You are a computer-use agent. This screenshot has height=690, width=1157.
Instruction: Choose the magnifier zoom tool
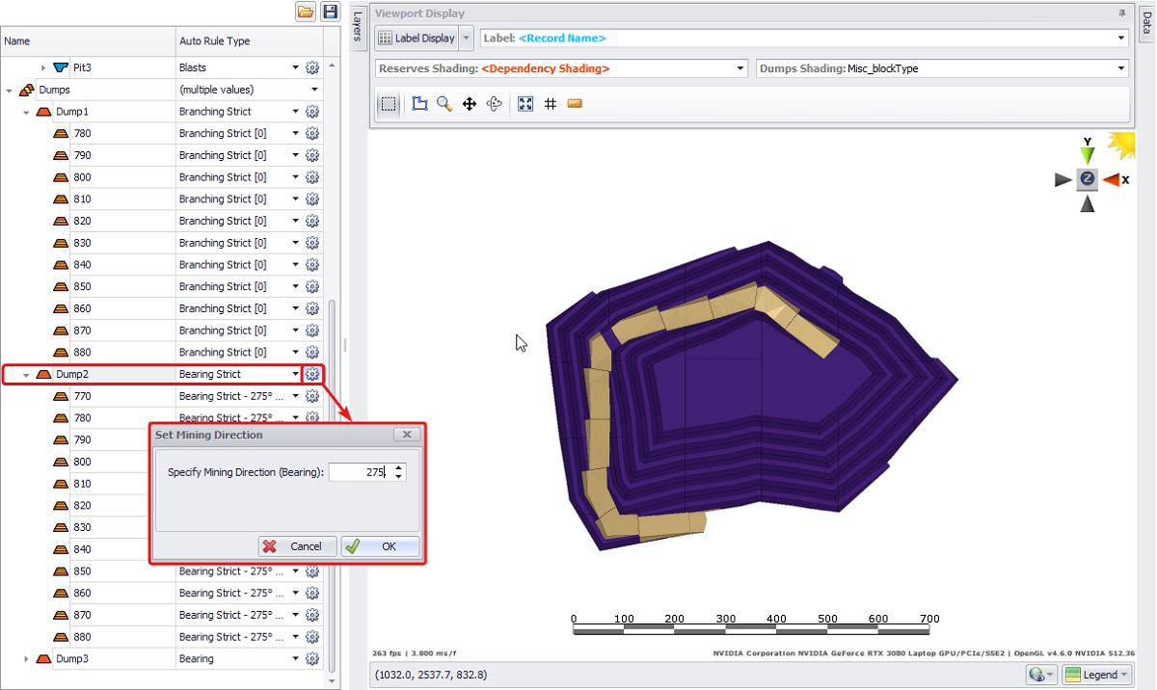[x=444, y=104]
